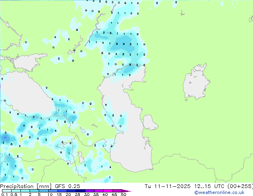Click the legend label 0.5

tap(14, 194)
